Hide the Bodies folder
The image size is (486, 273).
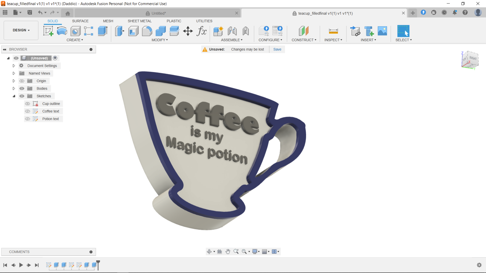coord(22,88)
